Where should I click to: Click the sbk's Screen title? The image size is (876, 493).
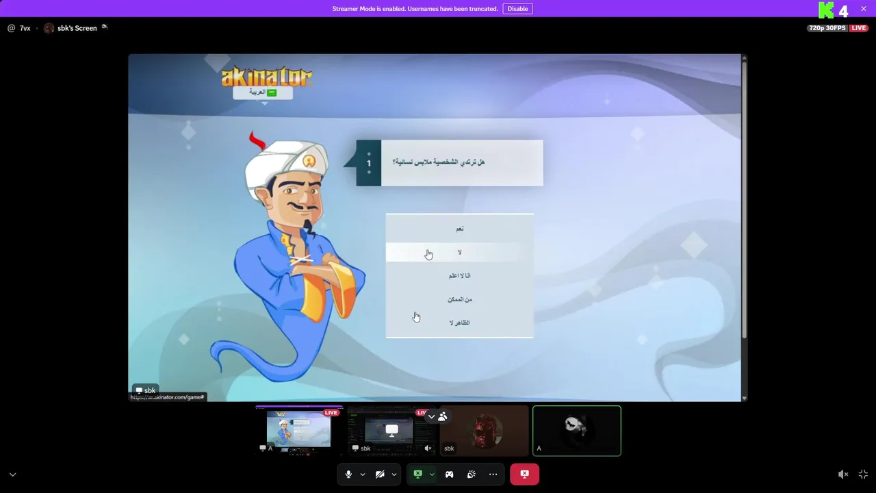[77, 28]
